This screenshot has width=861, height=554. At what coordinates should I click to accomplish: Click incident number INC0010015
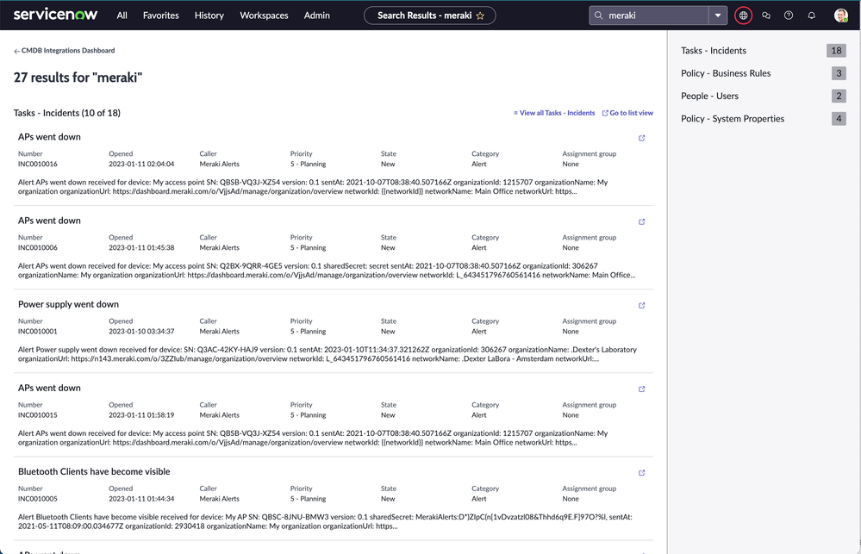37,415
